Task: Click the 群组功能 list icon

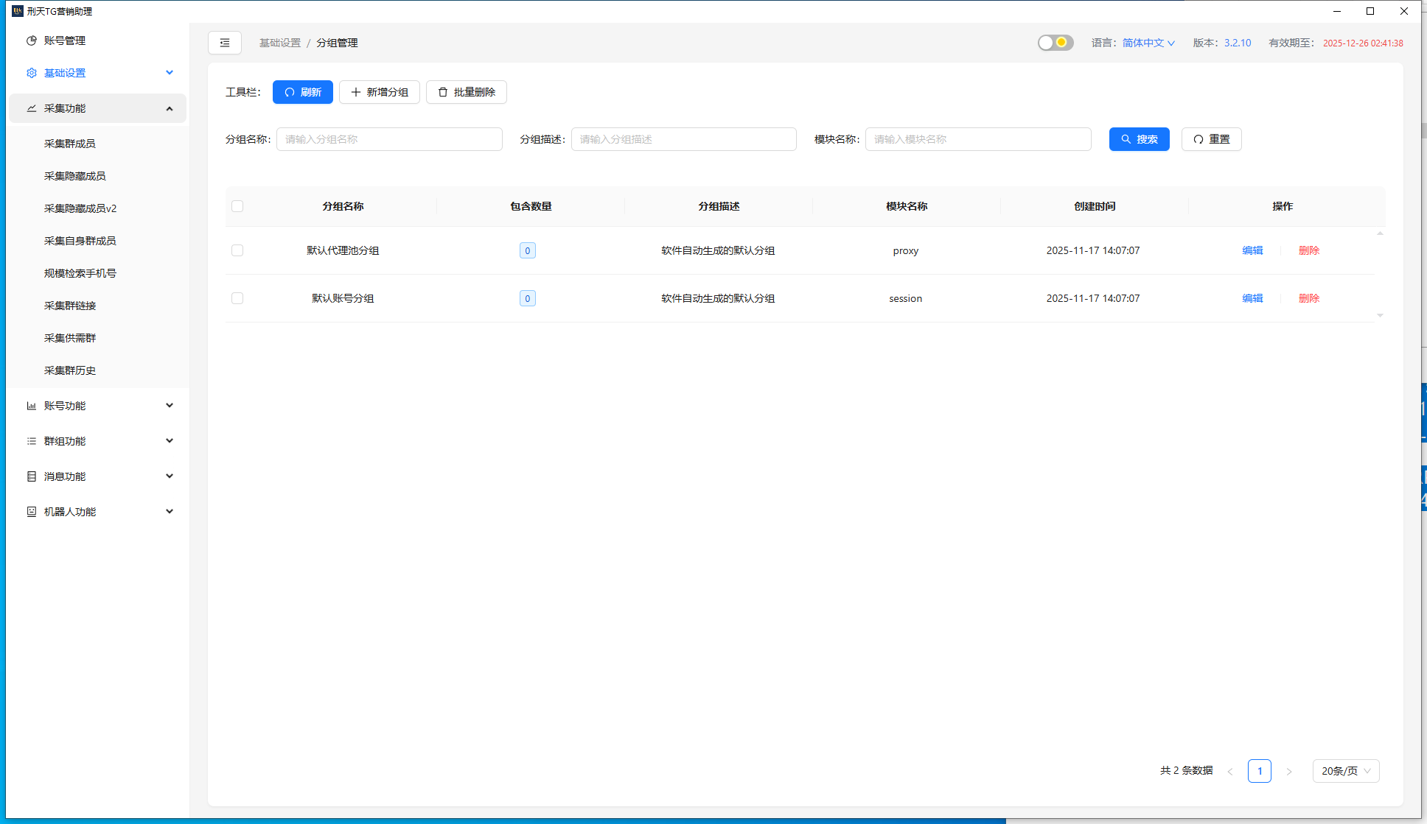Action: click(31, 440)
